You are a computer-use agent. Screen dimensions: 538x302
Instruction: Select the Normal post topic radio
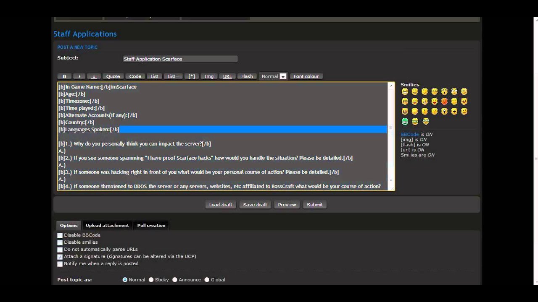pyautogui.click(x=125, y=280)
